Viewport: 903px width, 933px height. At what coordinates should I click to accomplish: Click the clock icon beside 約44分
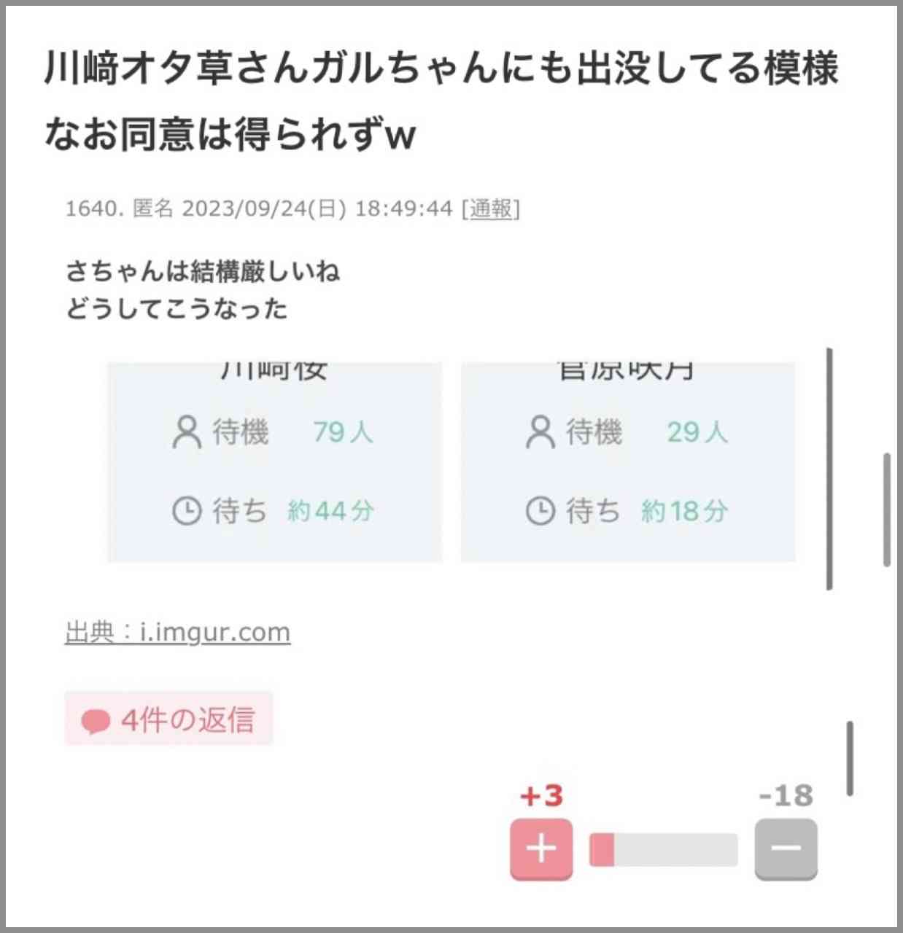pos(187,510)
